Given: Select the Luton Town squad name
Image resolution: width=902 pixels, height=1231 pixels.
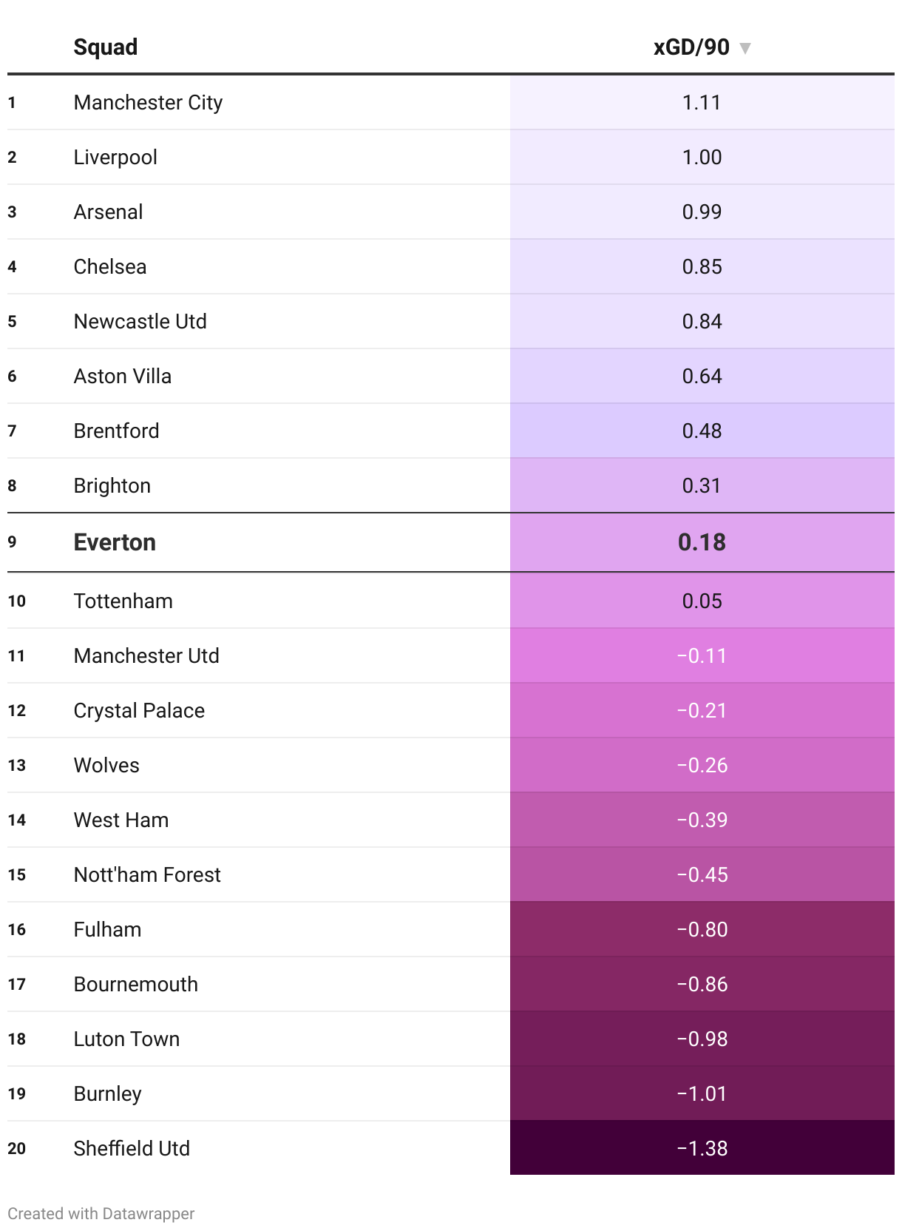Looking at the screenshot, I should (126, 1039).
